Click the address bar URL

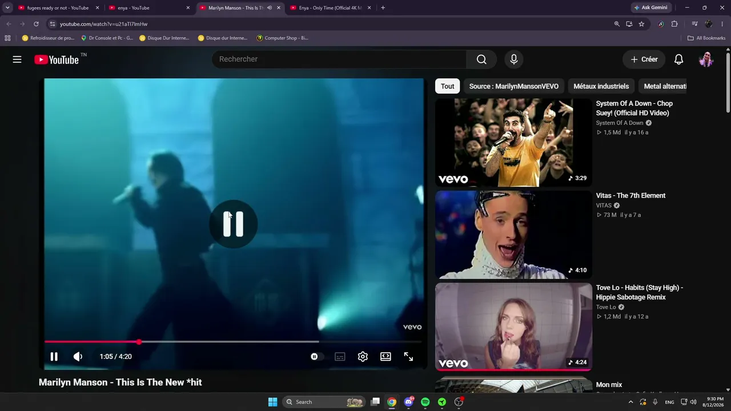tap(104, 24)
